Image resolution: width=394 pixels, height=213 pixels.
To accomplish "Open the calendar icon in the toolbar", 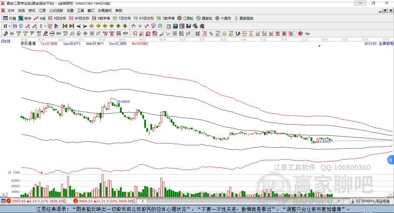I will [x=169, y=26].
